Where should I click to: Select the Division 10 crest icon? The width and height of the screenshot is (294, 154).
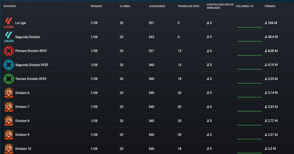tap(9, 148)
